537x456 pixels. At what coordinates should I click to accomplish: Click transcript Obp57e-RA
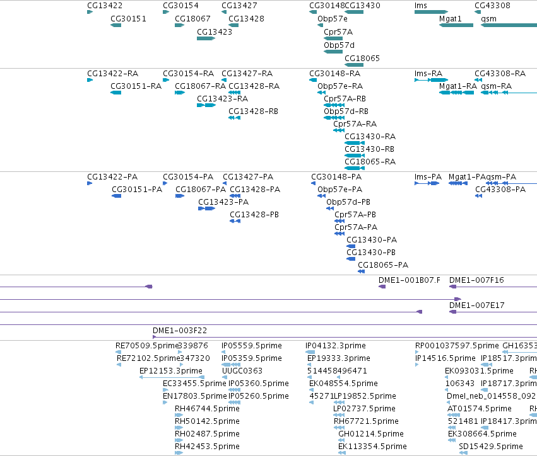coord(321,93)
